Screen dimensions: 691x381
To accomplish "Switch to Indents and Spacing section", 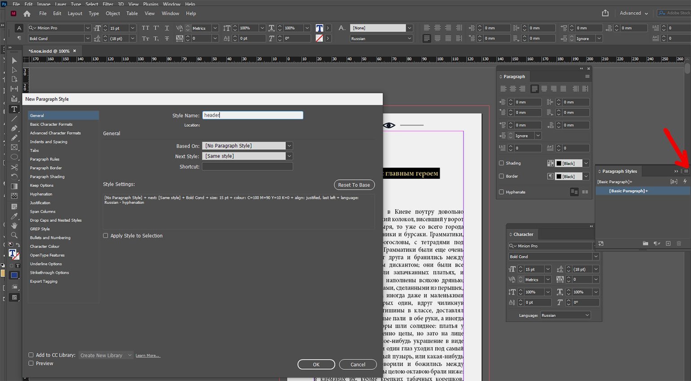I will [48, 142].
